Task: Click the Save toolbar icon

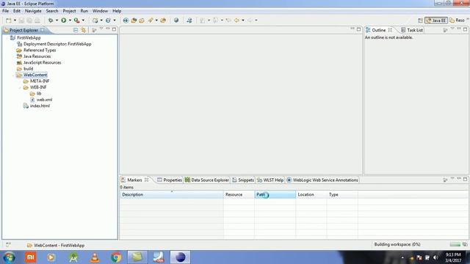Action: (21, 21)
